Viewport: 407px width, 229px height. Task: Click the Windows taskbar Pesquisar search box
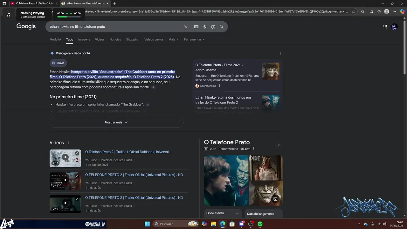pyautogui.click(x=176, y=224)
